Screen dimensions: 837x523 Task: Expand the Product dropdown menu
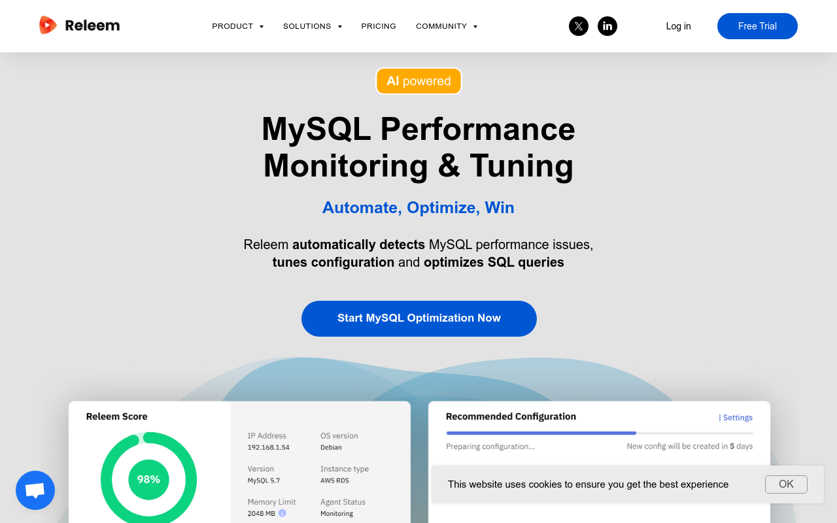238,26
